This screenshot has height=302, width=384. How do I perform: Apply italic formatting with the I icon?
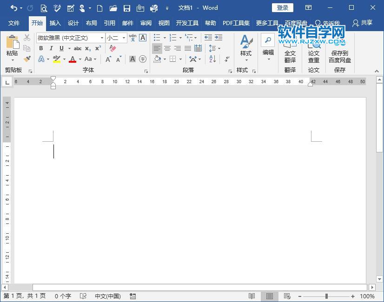point(51,48)
